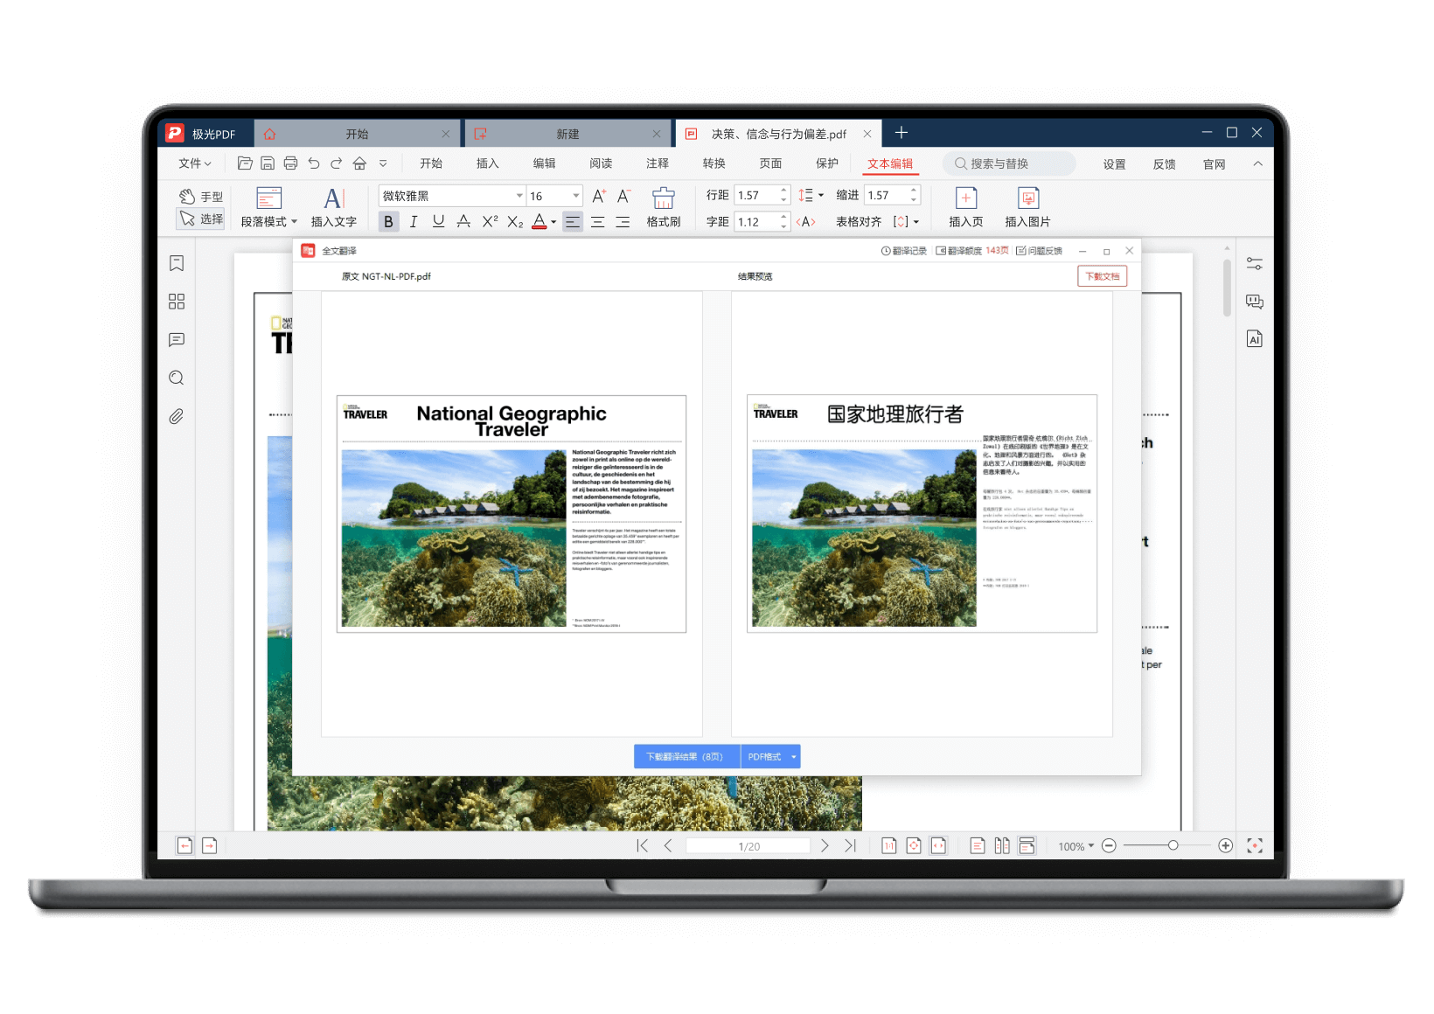Click the blue 下载翻译结果 button
The image size is (1434, 1014).
(x=686, y=757)
